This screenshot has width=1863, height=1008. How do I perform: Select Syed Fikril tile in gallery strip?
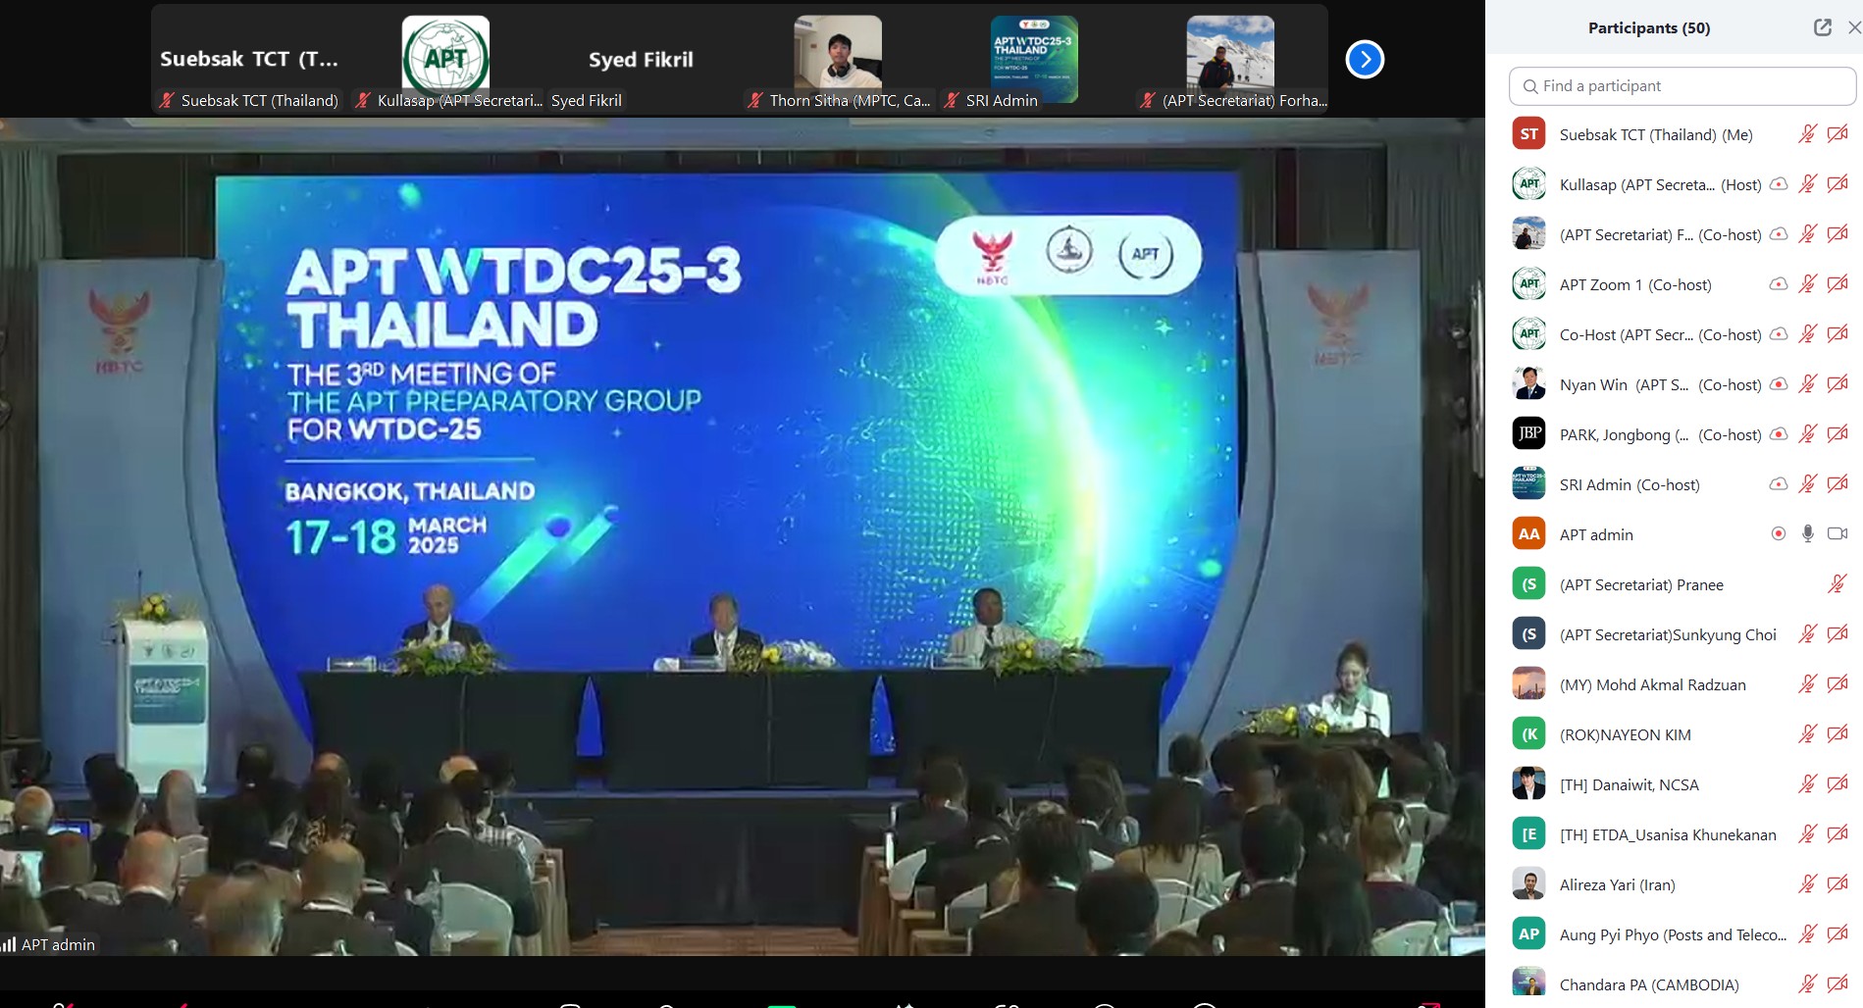[x=642, y=60]
